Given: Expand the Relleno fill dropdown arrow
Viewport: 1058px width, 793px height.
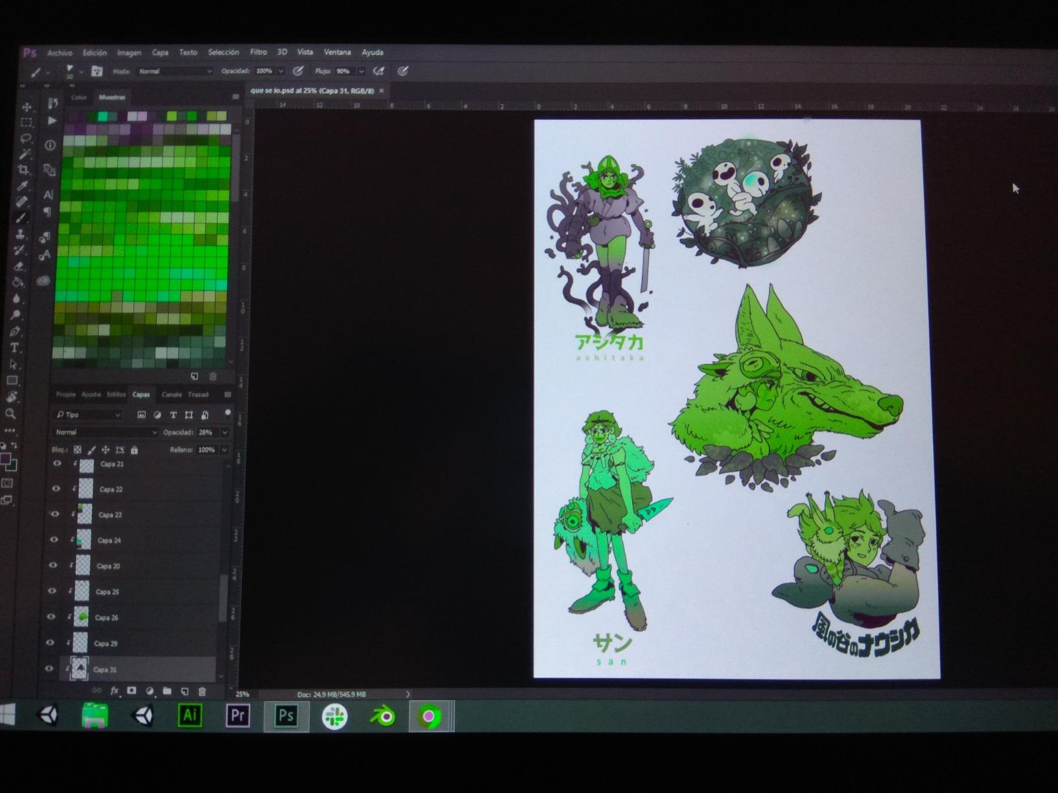Looking at the screenshot, I should pos(224,450).
